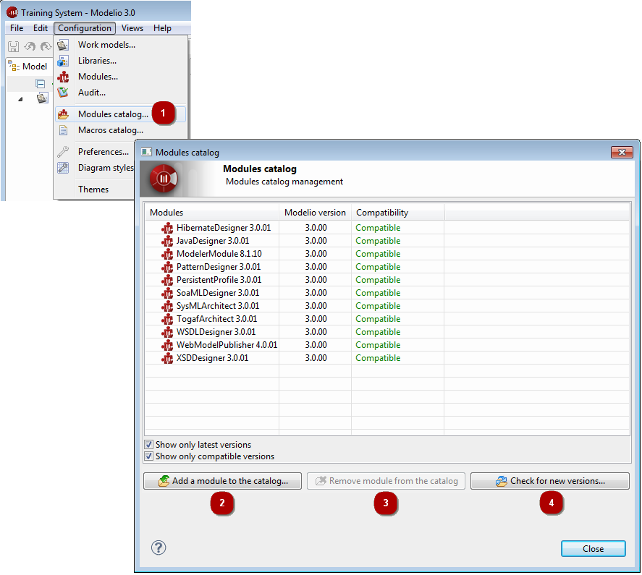Choose Themes menu entry
This screenshot has height=575, width=642.
click(x=95, y=189)
